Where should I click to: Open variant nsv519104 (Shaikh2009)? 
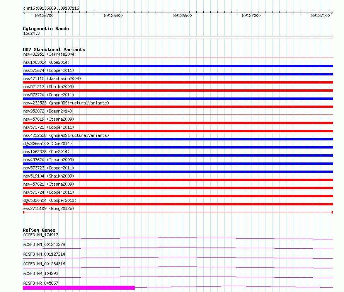point(49,176)
